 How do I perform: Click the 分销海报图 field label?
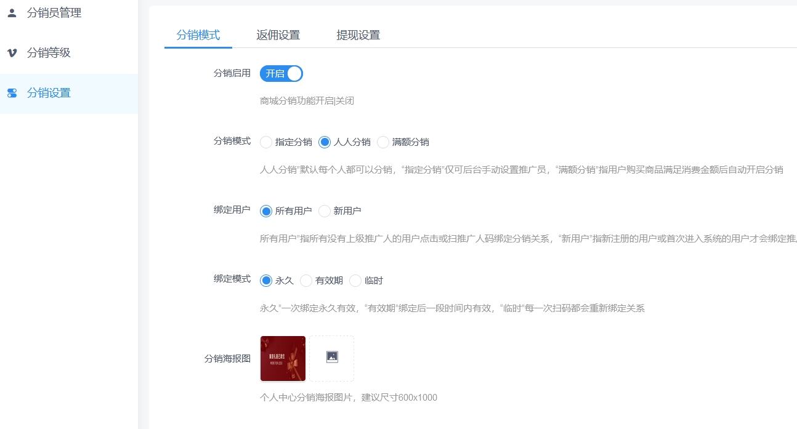tap(227, 359)
